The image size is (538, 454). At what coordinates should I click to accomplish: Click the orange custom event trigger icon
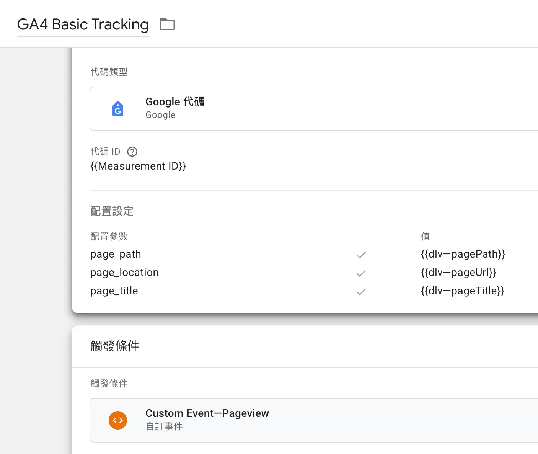(118, 420)
